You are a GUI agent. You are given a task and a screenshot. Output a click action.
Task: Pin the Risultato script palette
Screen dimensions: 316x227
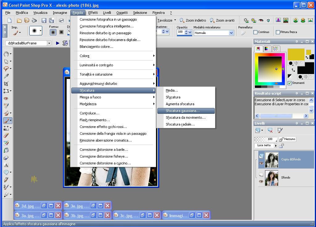(x=297, y=93)
